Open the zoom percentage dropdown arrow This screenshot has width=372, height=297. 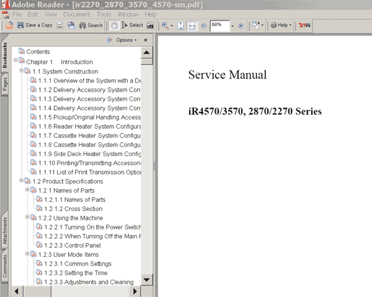[232, 26]
